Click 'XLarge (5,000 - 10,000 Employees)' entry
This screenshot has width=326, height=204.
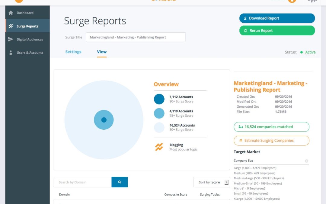pos(257,199)
